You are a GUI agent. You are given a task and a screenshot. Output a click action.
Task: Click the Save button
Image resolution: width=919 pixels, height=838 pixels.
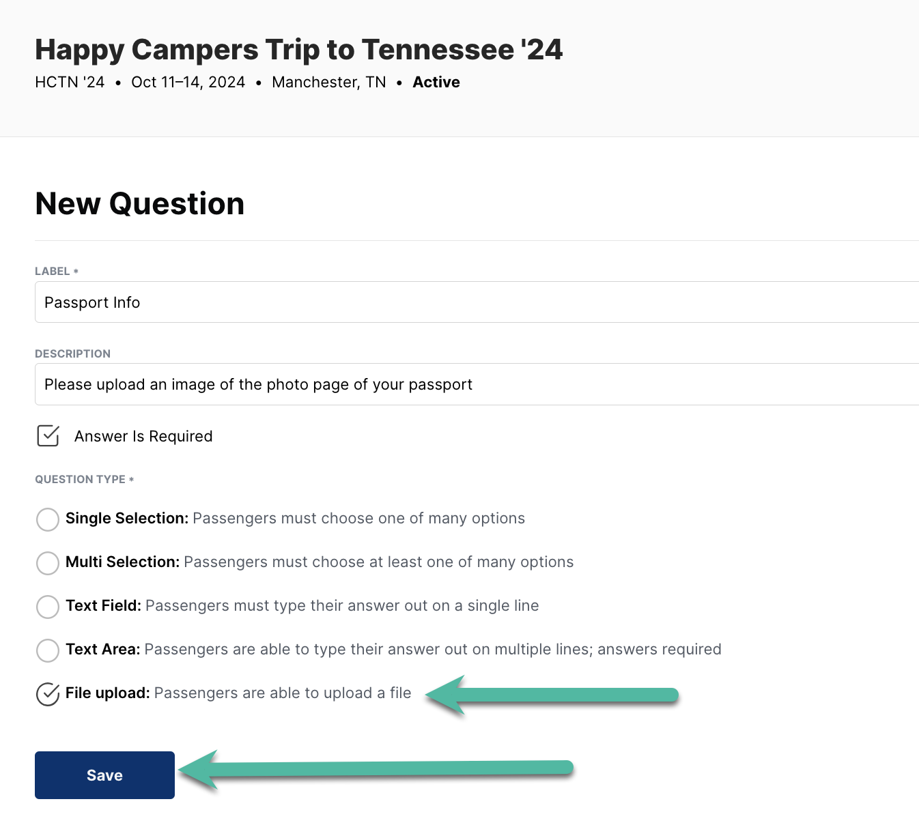coord(104,775)
